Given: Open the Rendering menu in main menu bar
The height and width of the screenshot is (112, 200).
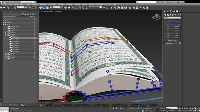Looking at the screenshot, I should coord(61,5).
